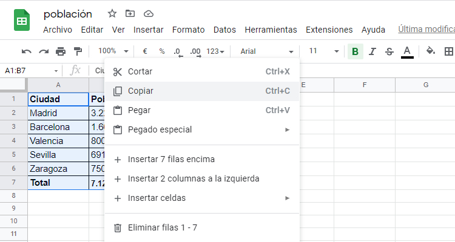This screenshot has height=242, width=455.
Task: Open the Arial font dropdown
Action: (267, 51)
